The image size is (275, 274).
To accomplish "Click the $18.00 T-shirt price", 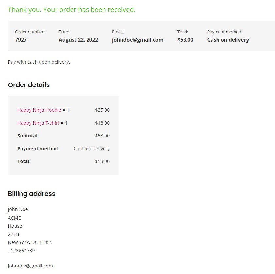I will click(x=103, y=123).
